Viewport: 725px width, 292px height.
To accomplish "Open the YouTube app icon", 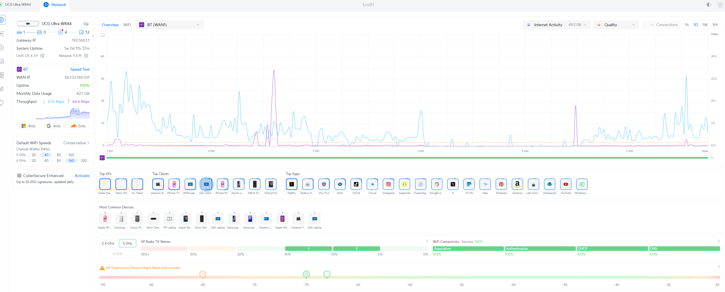I will [x=565, y=184].
